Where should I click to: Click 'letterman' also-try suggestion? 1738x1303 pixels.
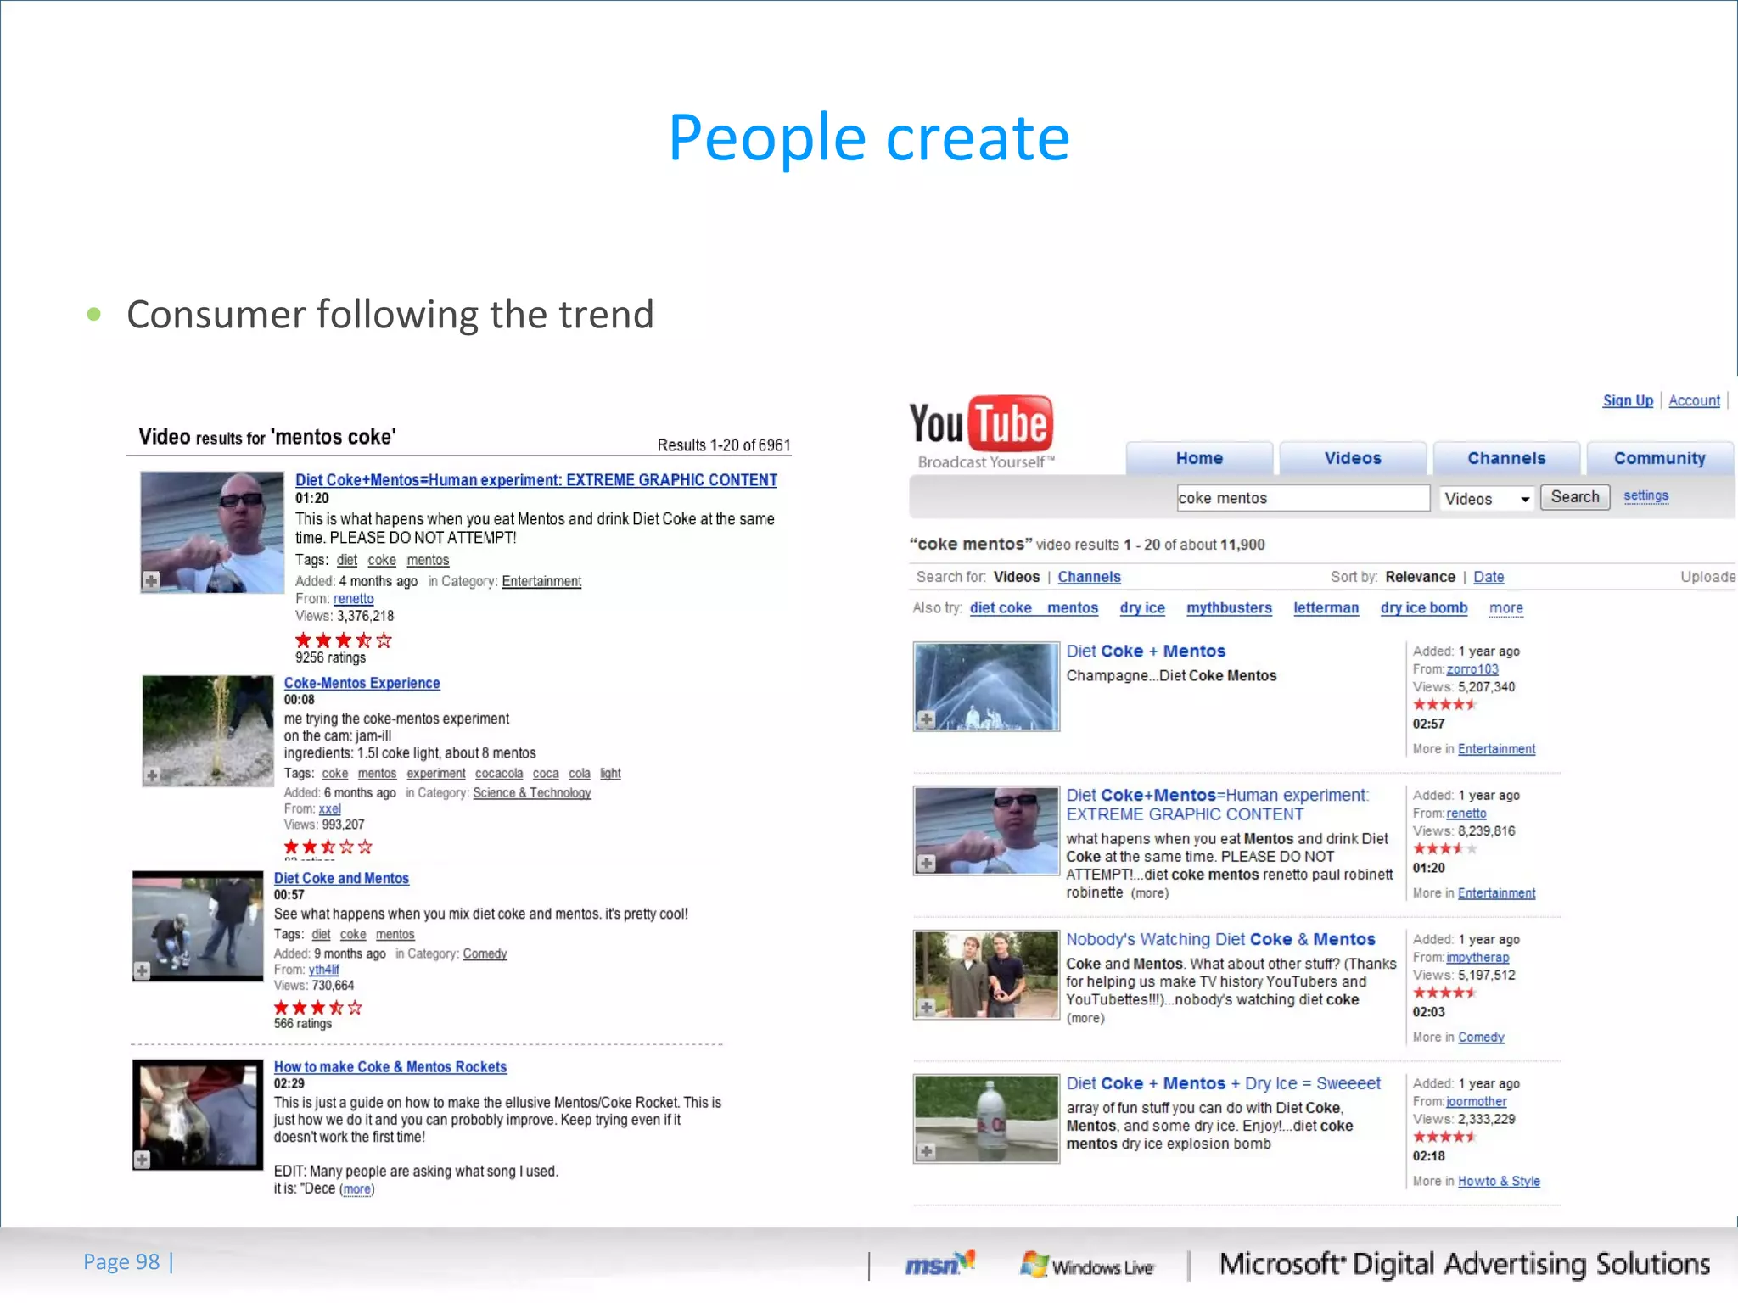(x=1326, y=608)
